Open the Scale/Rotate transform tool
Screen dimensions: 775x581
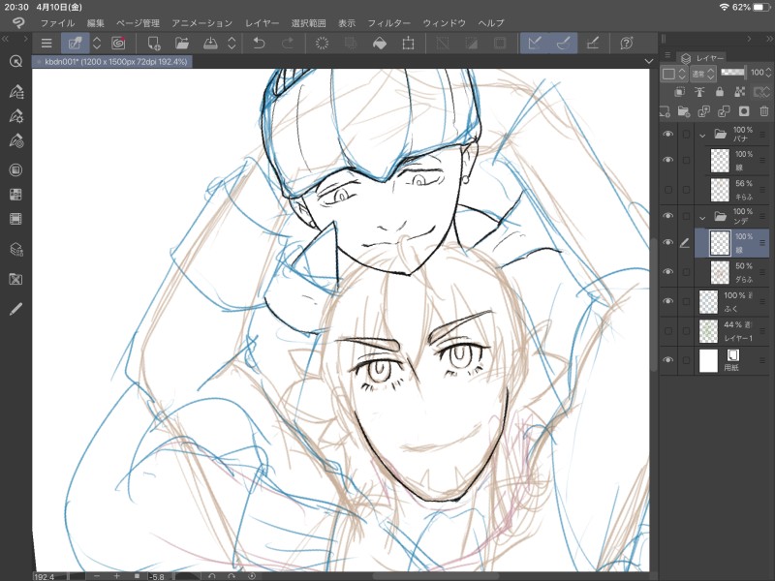click(x=408, y=44)
